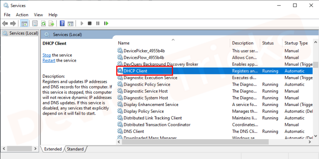Click the Export List toolbar icon
This screenshot has height=159, width=319.
[x=52, y=24]
